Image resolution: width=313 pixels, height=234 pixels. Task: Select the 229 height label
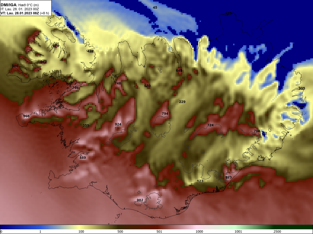[182, 102]
